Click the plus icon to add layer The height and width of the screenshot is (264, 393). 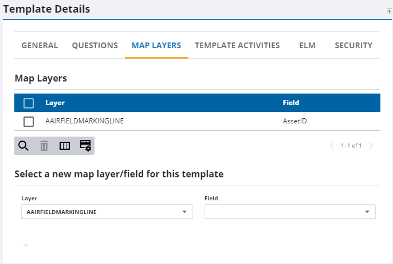(26, 245)
